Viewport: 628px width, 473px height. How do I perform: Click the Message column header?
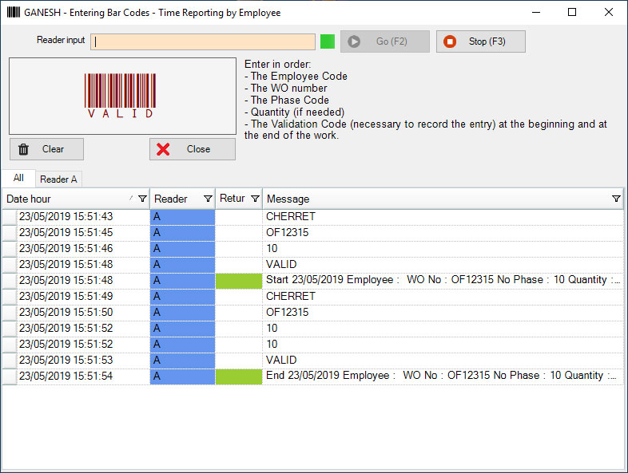pyautogui.click(x=431, y=199)
